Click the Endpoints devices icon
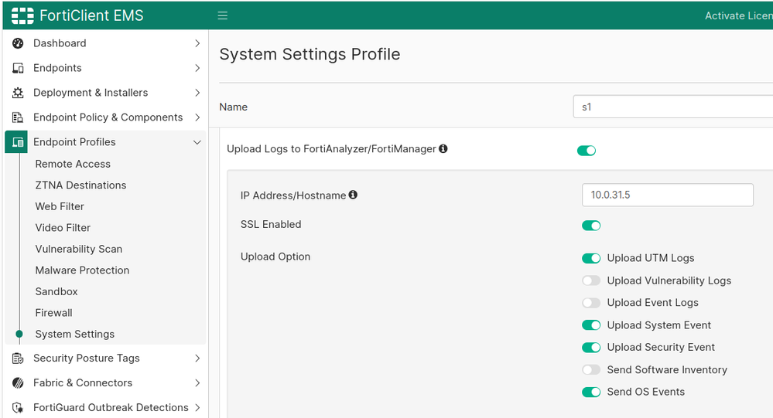The image size is (773, 418). click(x=18, y=68)
